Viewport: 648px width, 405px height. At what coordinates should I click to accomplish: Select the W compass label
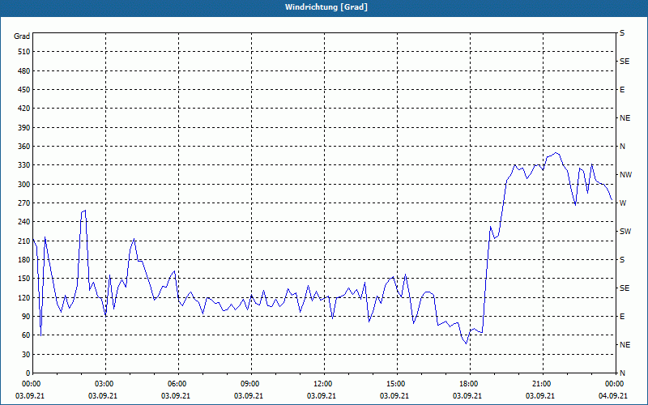(x=623, y=203)
